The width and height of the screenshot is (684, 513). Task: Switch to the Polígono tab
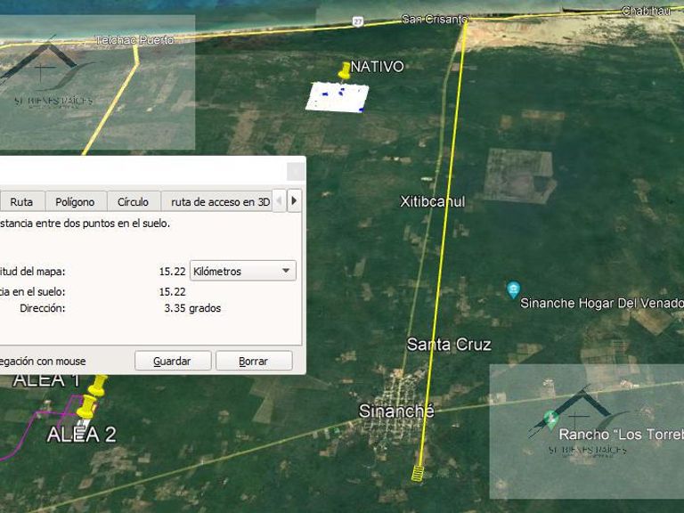pyautogui.click(x=75, y=202)
